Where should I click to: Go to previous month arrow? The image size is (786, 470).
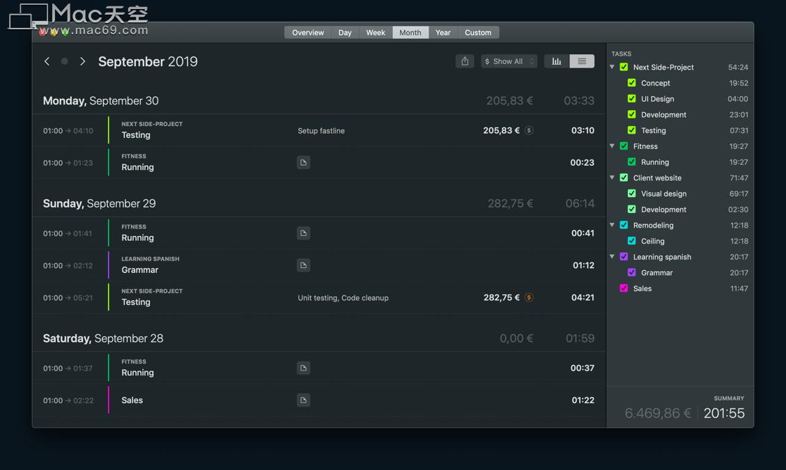pyautogui.click(x=47, y=61)
